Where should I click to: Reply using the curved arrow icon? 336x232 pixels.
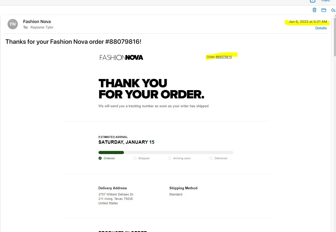coord(333,10)
